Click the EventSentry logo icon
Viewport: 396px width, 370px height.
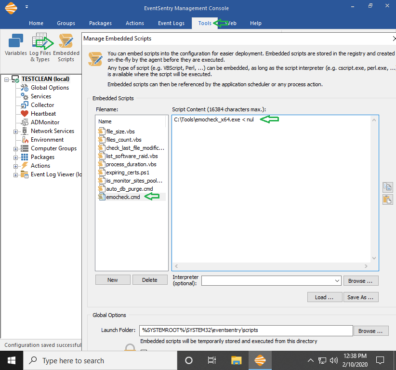11,8
